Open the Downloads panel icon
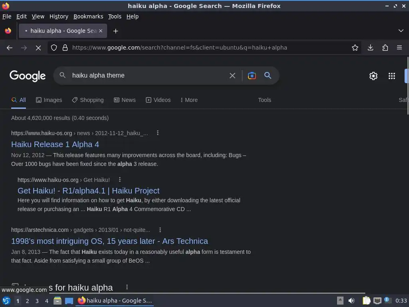The height and width of the screenshot is (307, 409). coord(370,48)
